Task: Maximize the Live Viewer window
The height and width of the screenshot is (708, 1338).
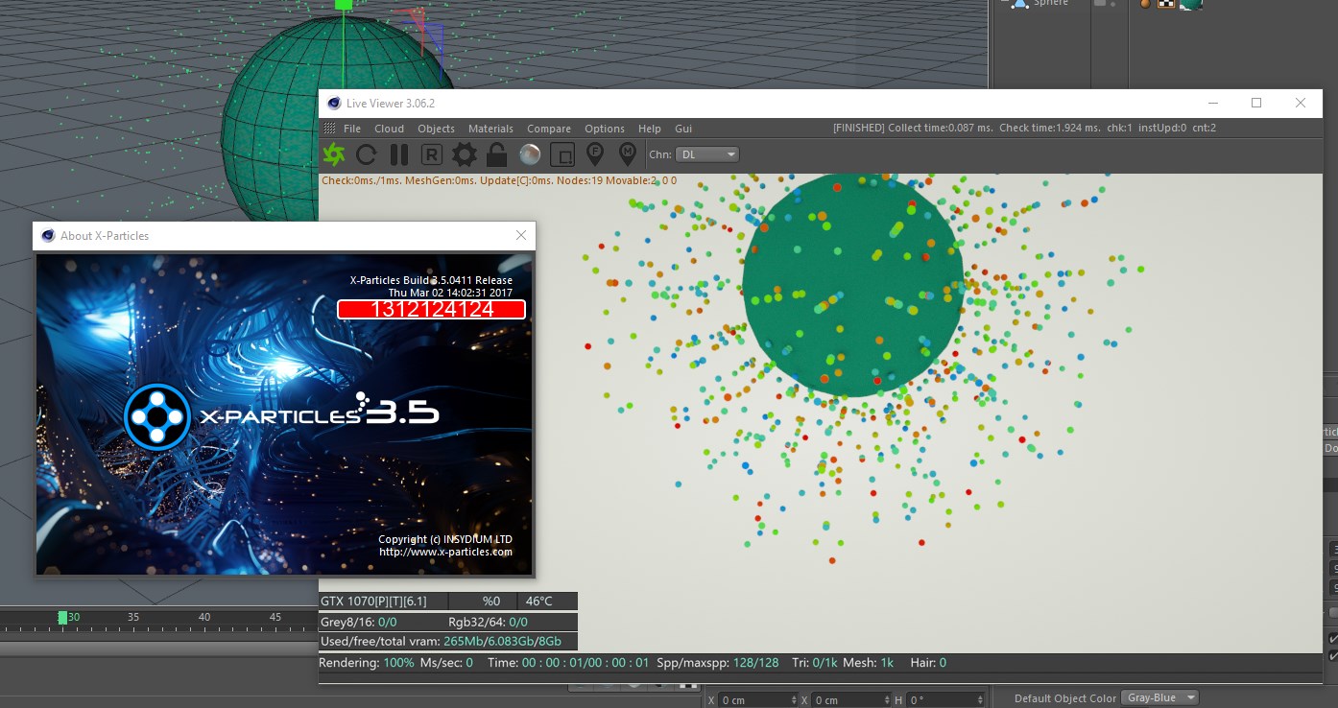Action: (1256, 103)
